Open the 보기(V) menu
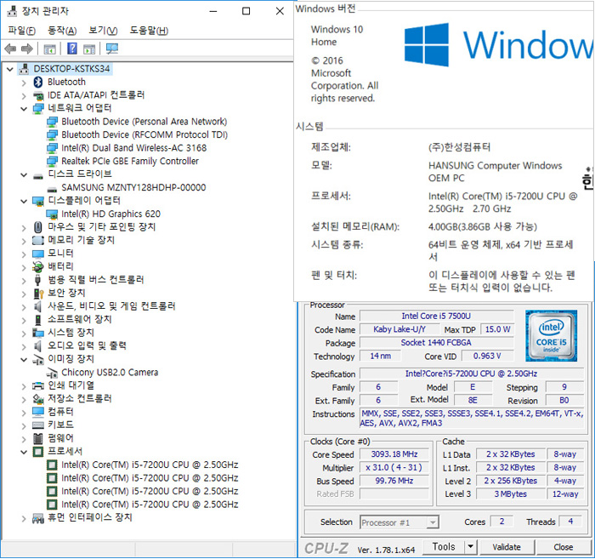595x559 pixels. 103,31
